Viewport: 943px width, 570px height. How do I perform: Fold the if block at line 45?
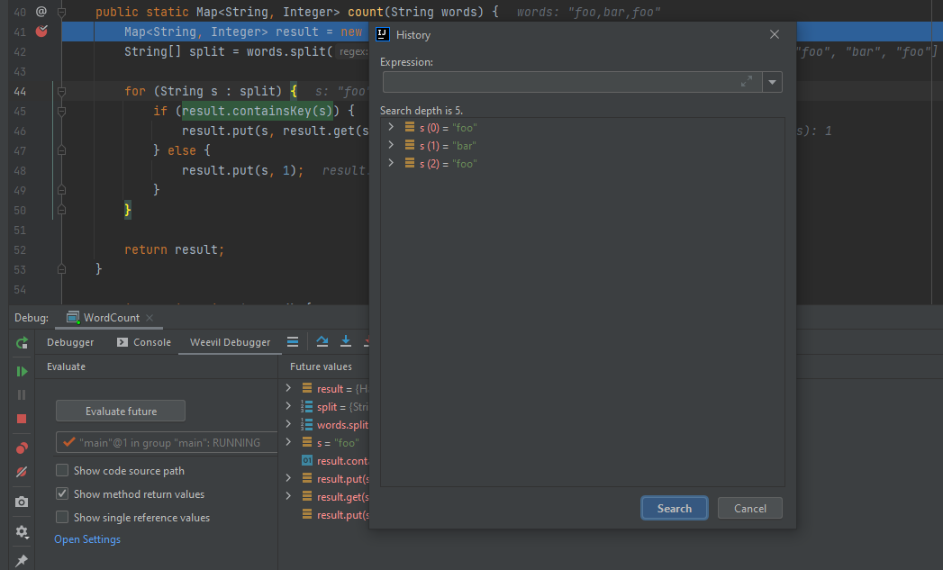tap(61, 112)
